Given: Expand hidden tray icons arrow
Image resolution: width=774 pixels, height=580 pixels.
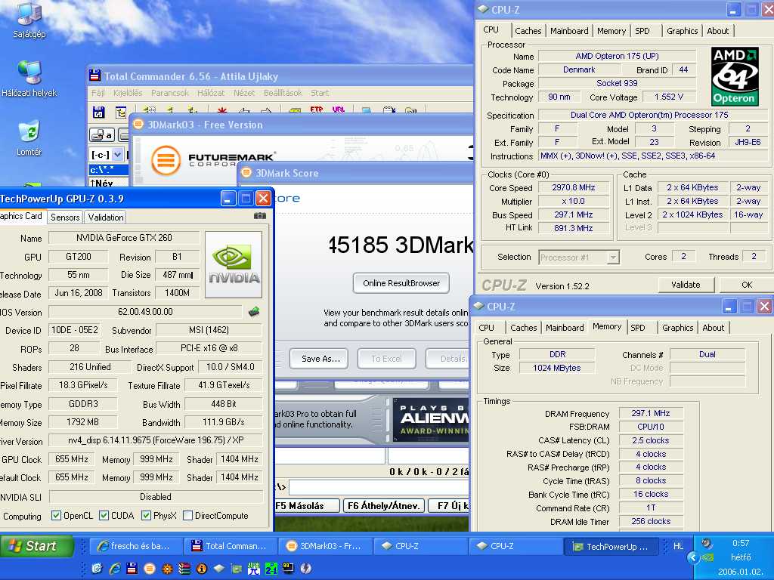Looking at the screenshot, I should click(693, 558).
